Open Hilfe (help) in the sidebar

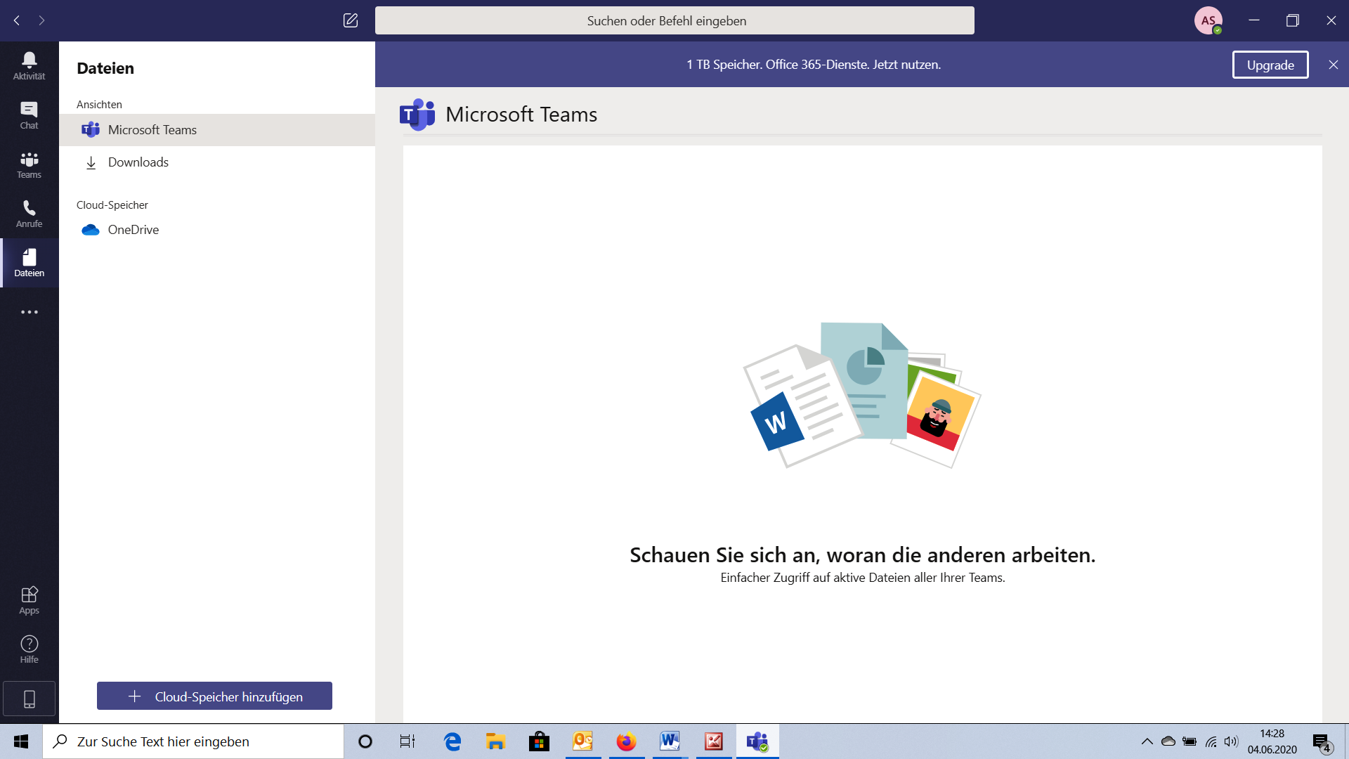coord(29,649)
